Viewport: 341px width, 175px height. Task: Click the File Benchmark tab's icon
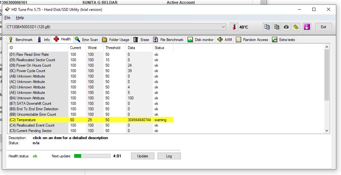(x=156, y=39)
